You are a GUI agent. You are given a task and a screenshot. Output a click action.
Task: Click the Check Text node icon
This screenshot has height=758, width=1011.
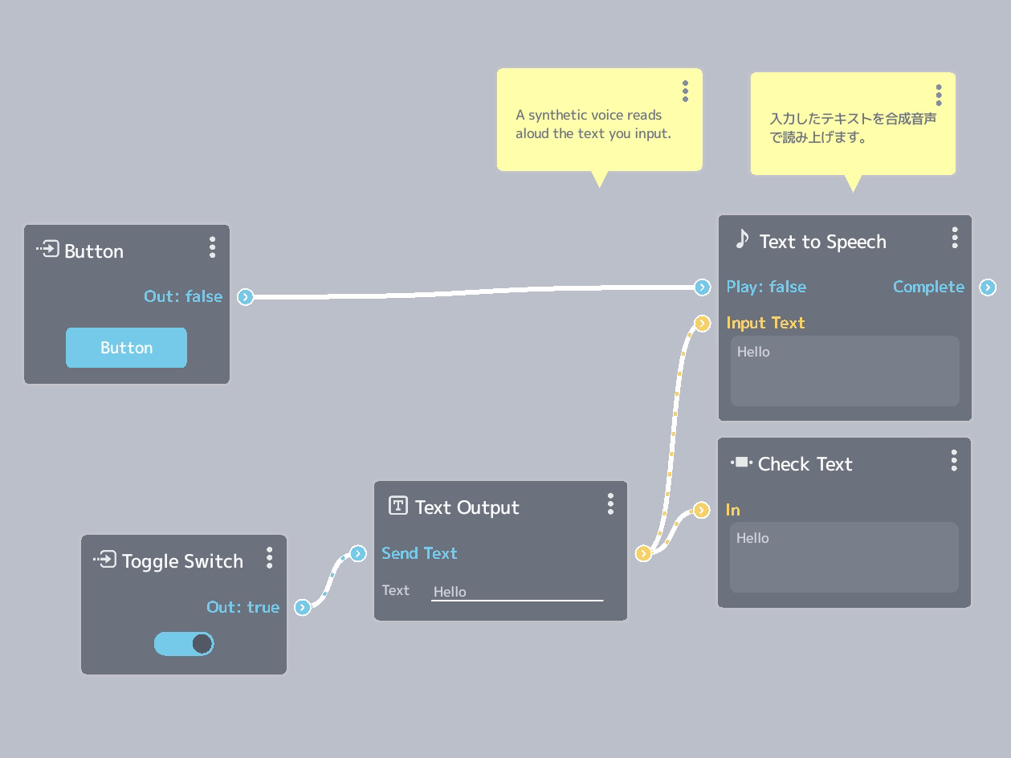[741, 463]
